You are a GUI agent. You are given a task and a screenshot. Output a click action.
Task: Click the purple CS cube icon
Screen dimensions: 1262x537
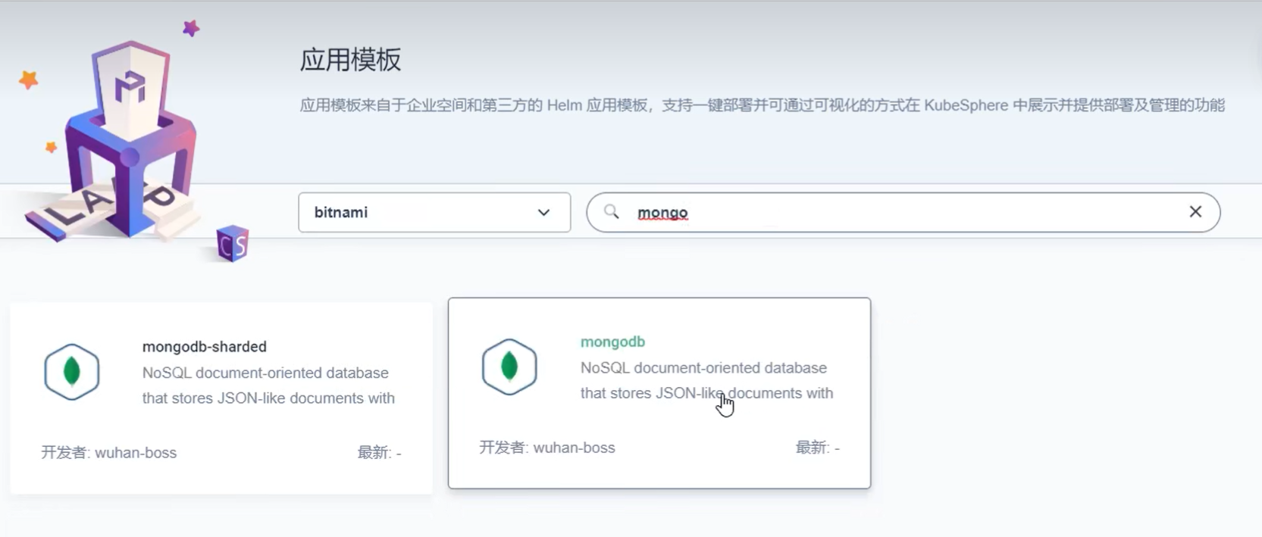(232, 243)
